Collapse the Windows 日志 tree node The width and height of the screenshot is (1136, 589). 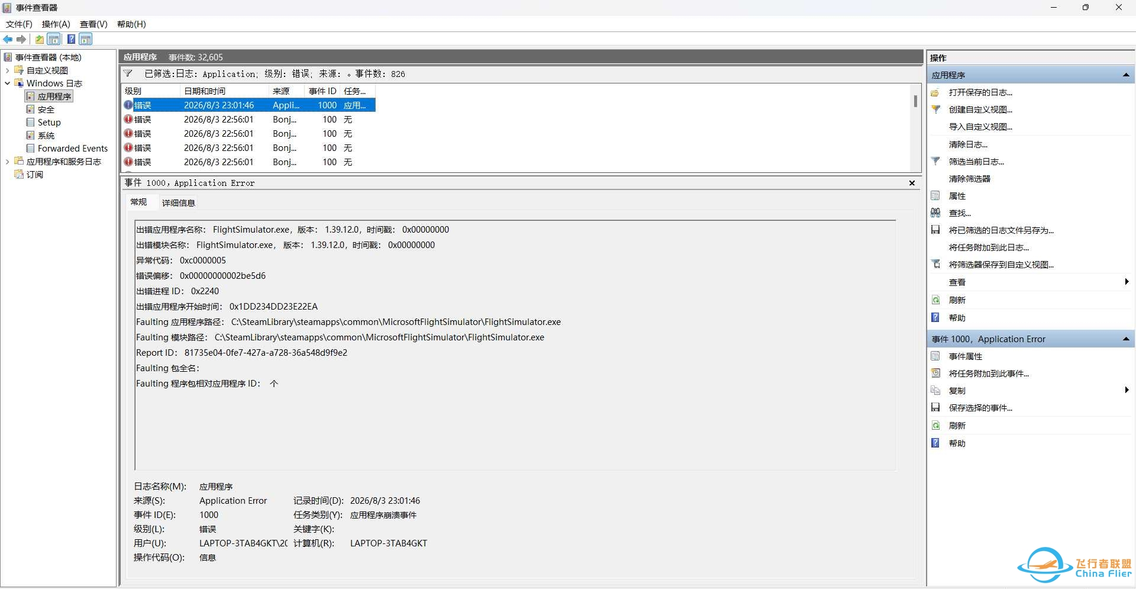(x=7, y=83)
